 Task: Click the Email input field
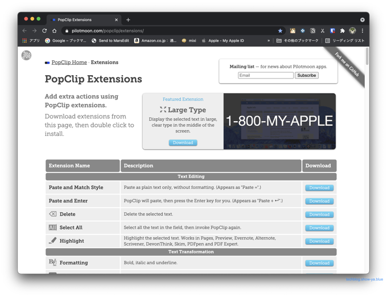(266, 75)
